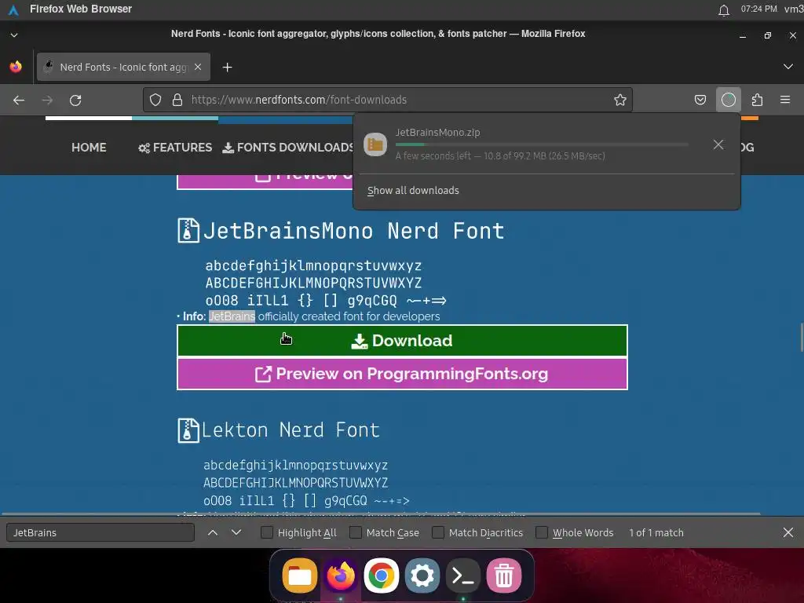This screenshot has height=603, width=804.
Task: Open Save to Pocket button
Action: pyautogui.click(x=700, y=100)
